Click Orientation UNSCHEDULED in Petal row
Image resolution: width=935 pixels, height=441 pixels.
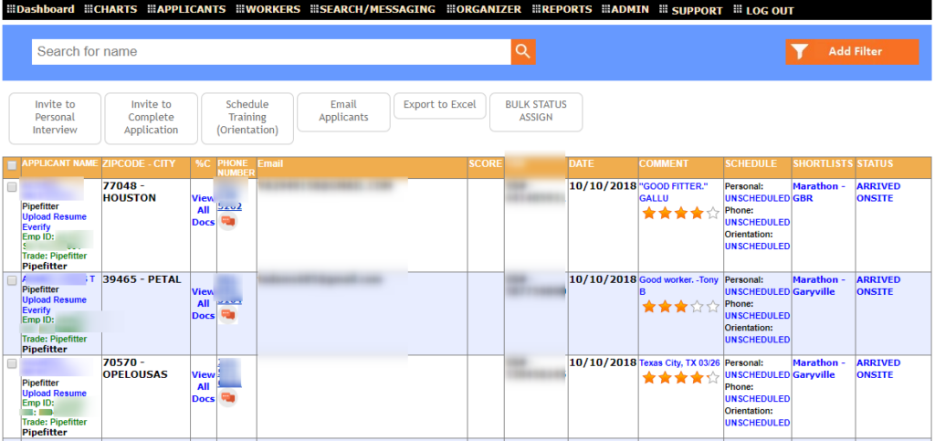(x=757, y=340)
